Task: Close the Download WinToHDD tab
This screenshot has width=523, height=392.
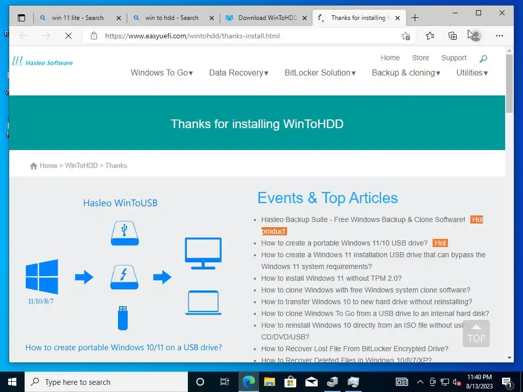Action: [304, 18]
